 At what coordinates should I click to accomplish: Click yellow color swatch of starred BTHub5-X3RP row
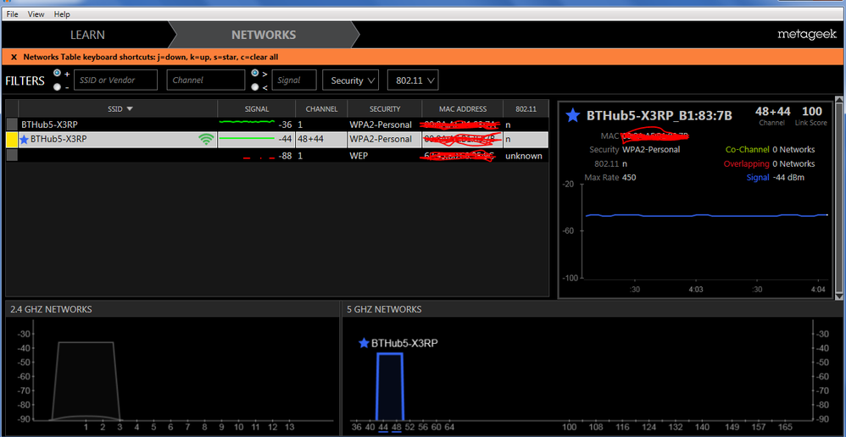pos(12,140)
